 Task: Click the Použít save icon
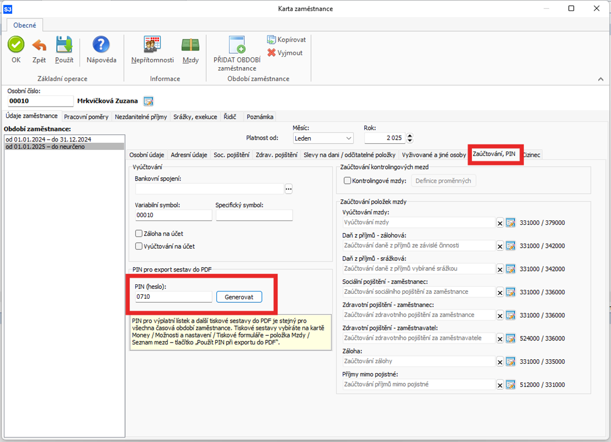pos(64,45)
